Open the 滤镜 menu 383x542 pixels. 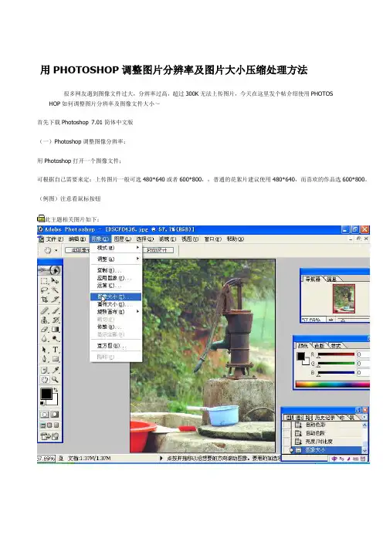[x=168, y=239]
